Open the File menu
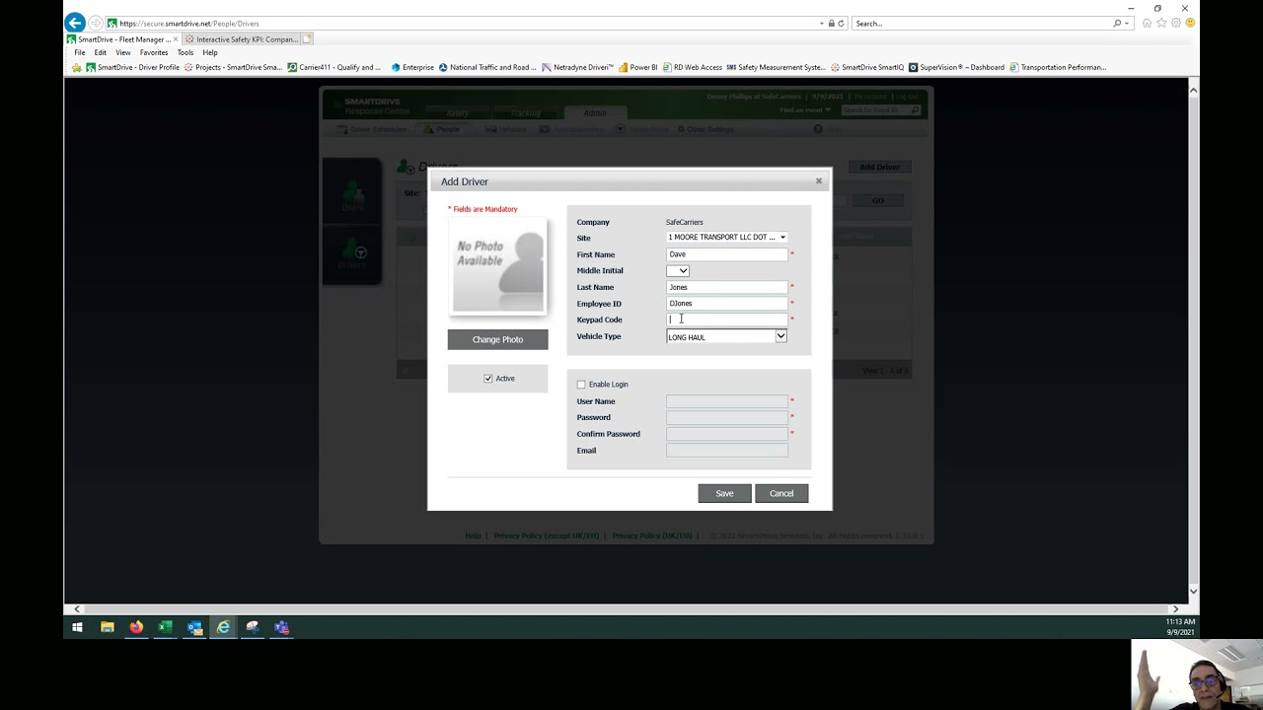 (80, 52)
